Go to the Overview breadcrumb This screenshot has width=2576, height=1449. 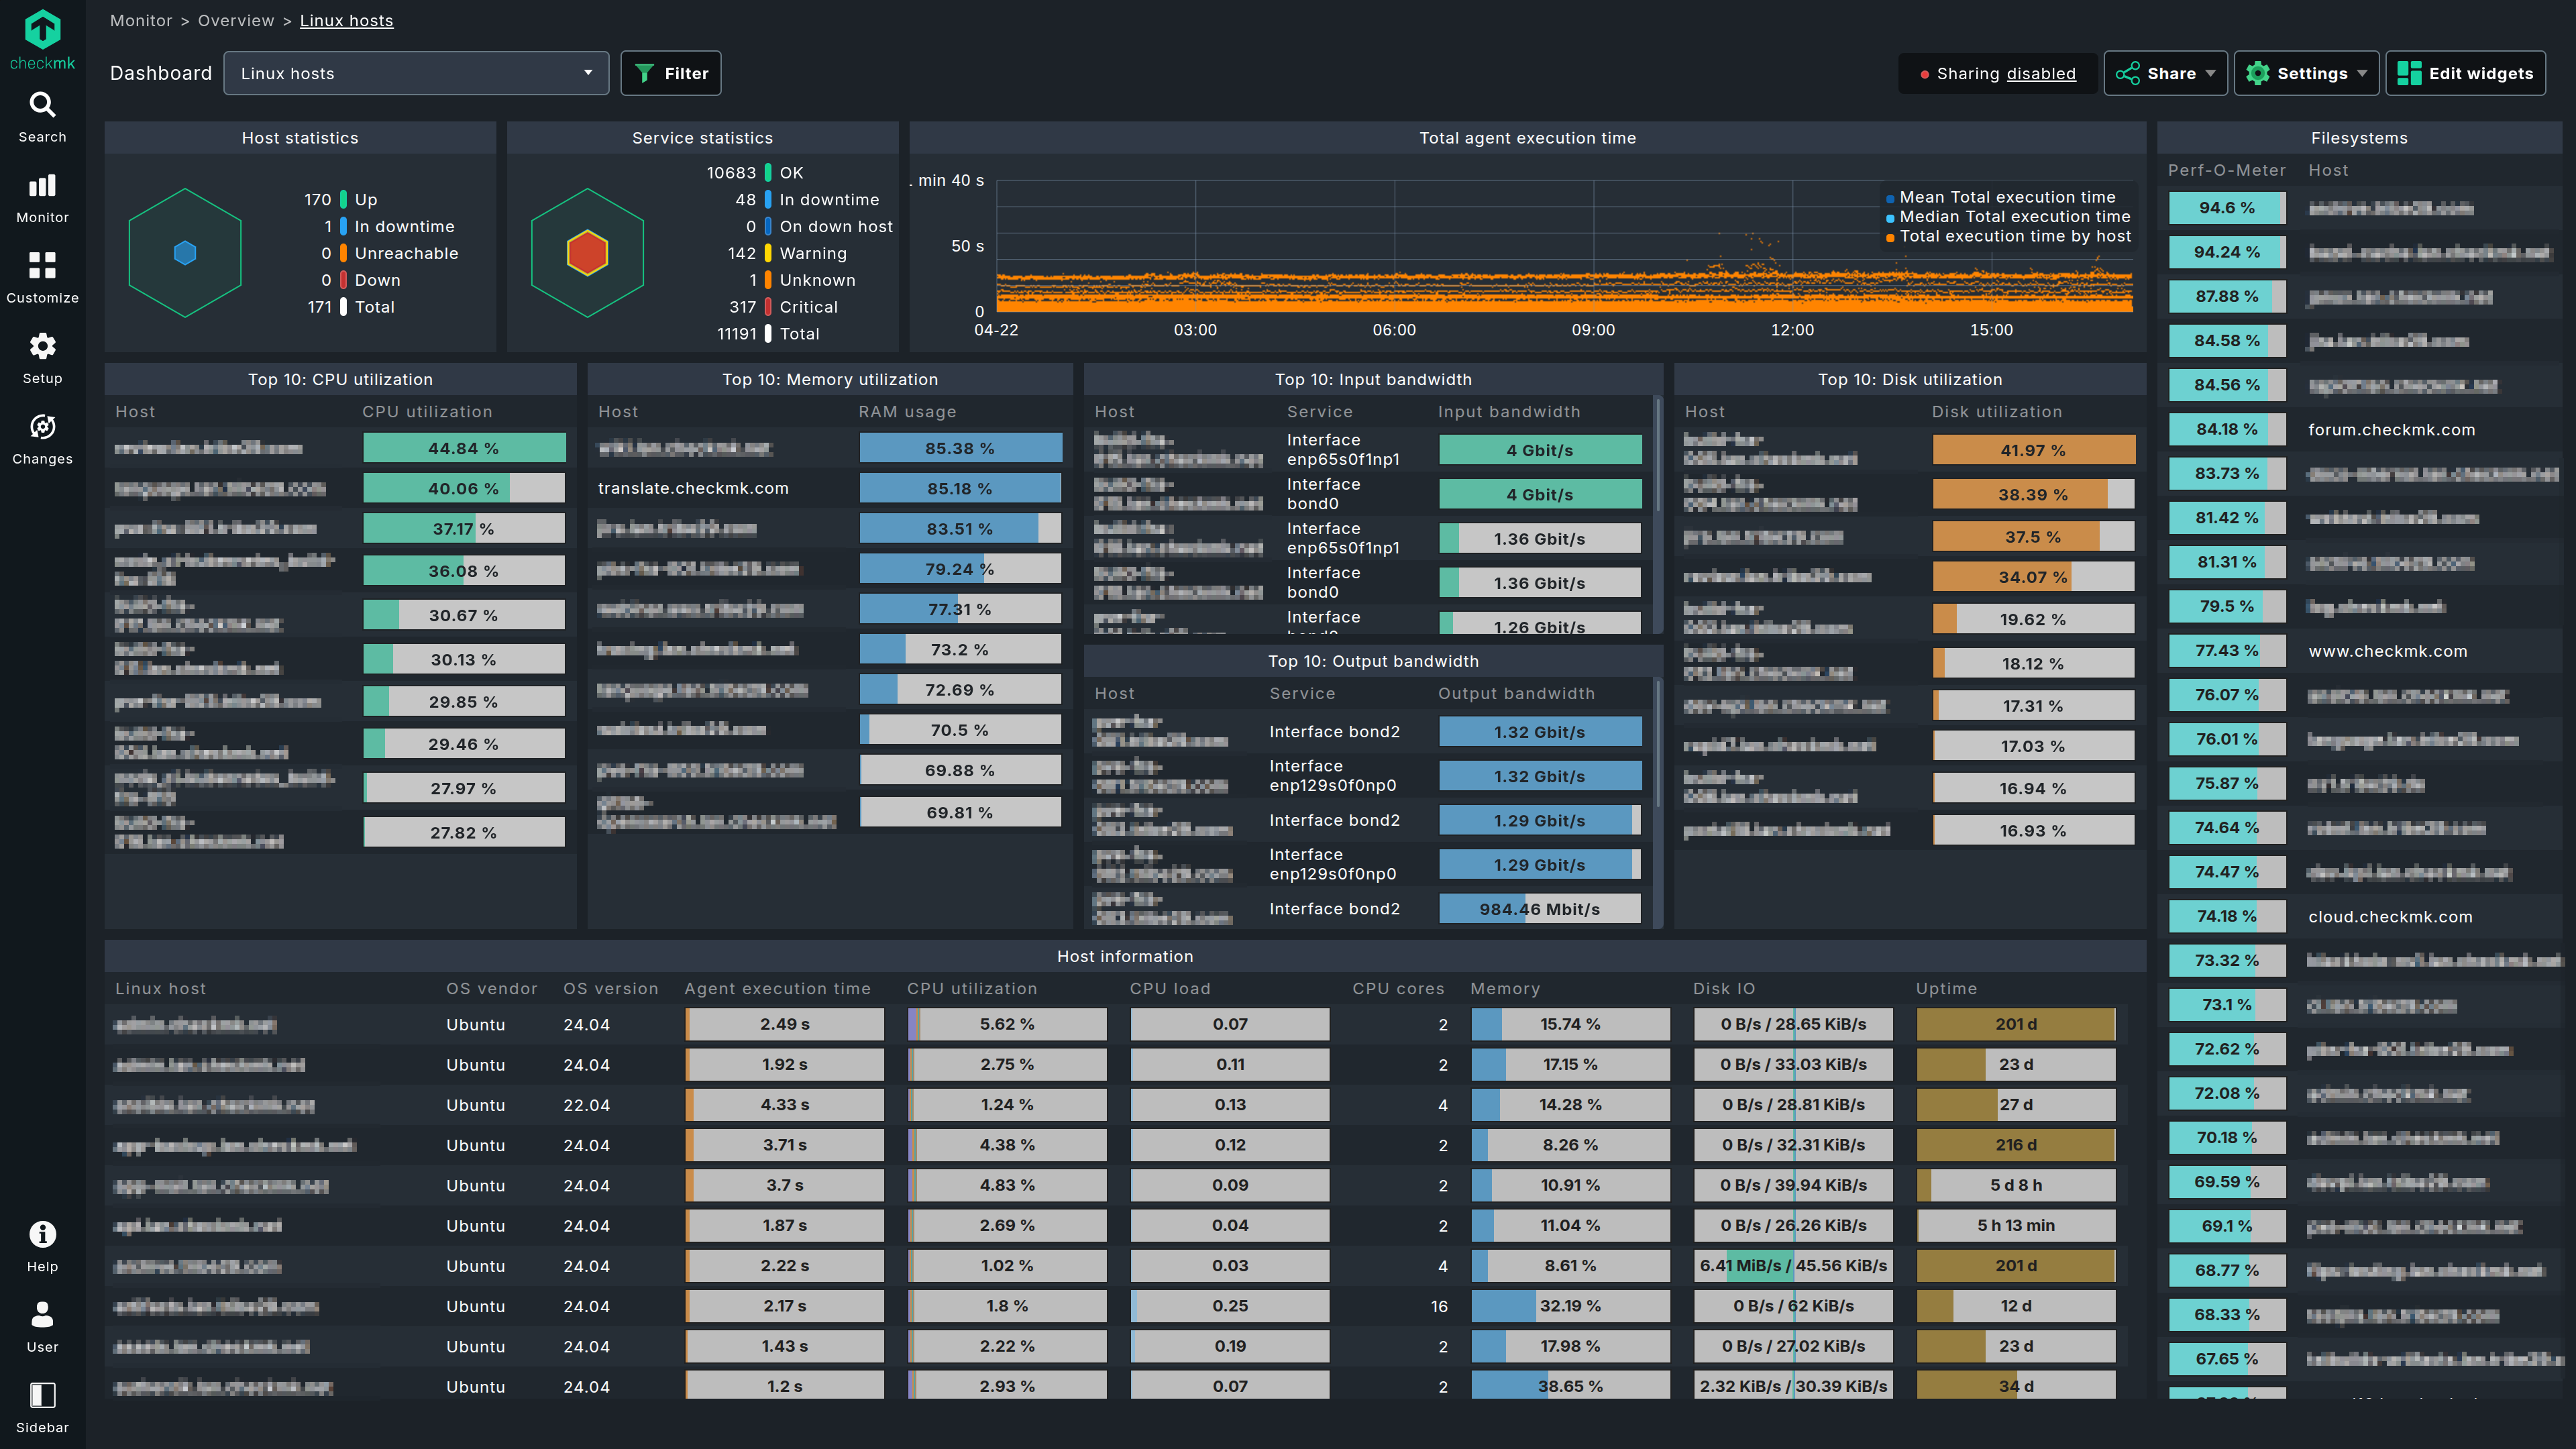click(235, 20)
